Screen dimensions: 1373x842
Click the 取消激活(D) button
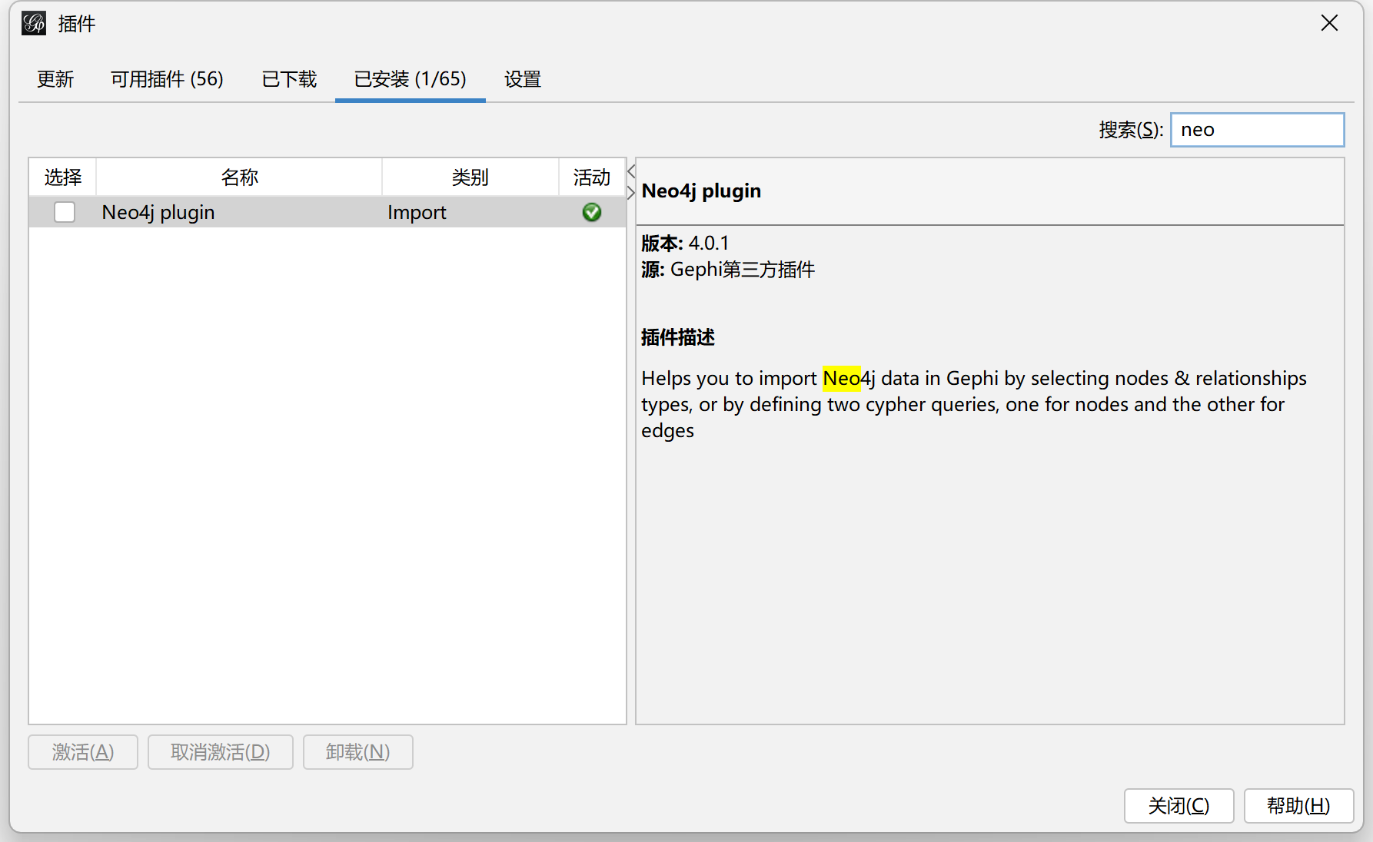(x=221, y=752)
